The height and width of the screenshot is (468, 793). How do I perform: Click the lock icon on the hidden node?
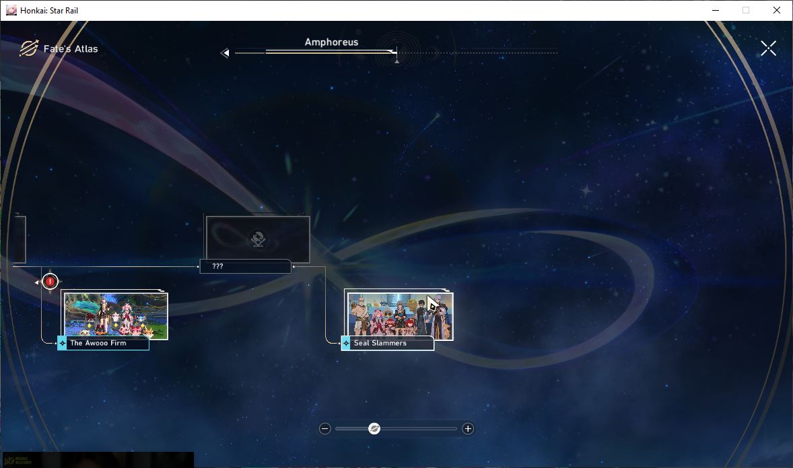pyautogui.click(x=258, y=239)
